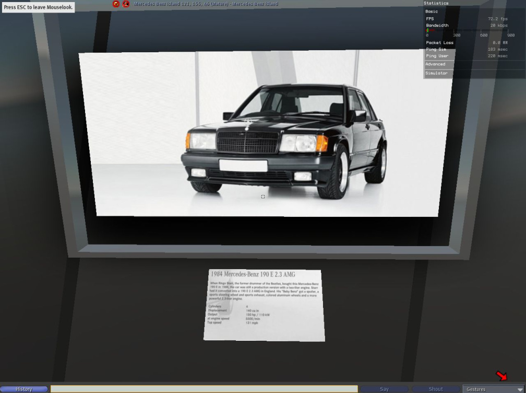Click the 220 msec Ping User value
This screenshot has height=393, width=526.
[498, 56]
